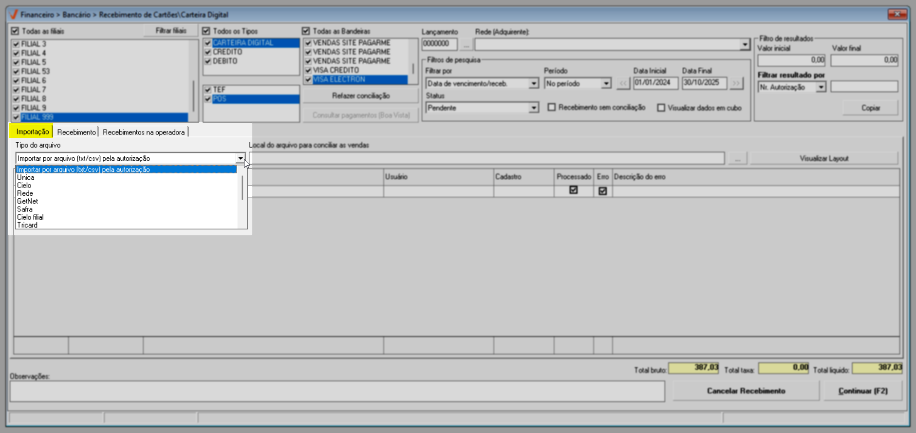Open the Rede (Adquirente) dropdown
Viewport: 916px width, 433px height.
[x=745, y=45]
